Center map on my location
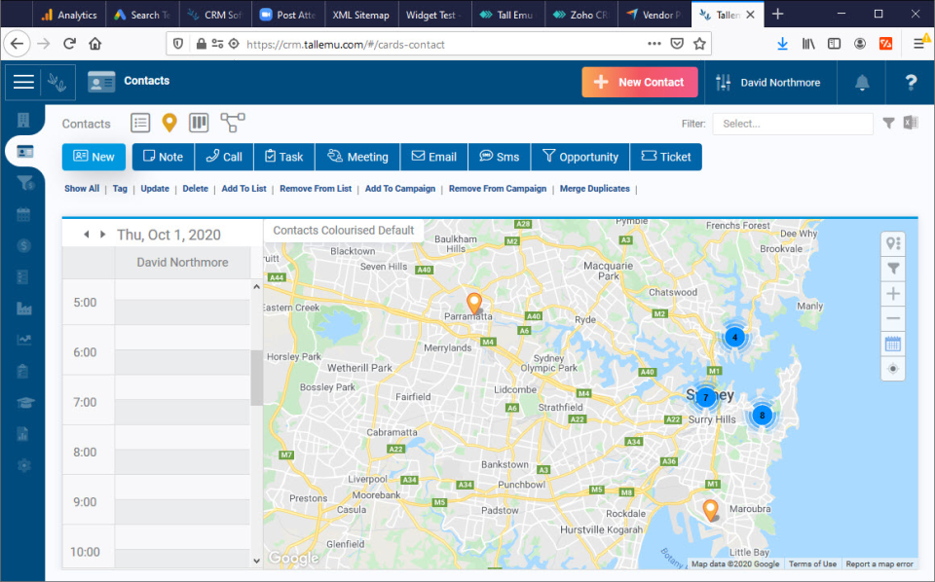 tap(893, 369)
